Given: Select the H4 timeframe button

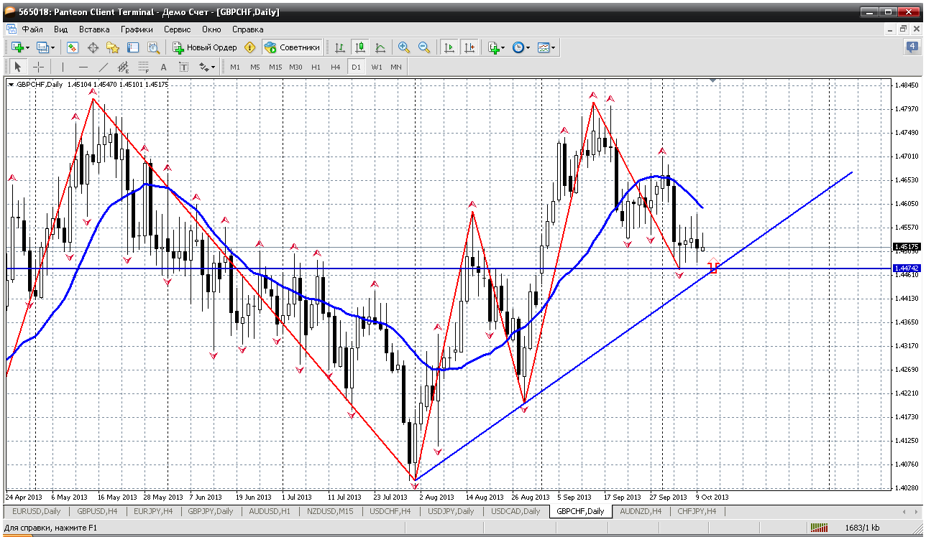Looking at the screenshot, I should point(335,67).
